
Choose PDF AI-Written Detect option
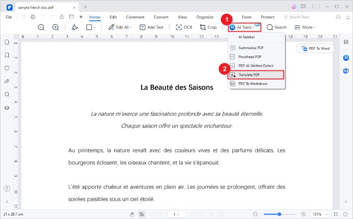pyautogui.click(x=256, y=66)
